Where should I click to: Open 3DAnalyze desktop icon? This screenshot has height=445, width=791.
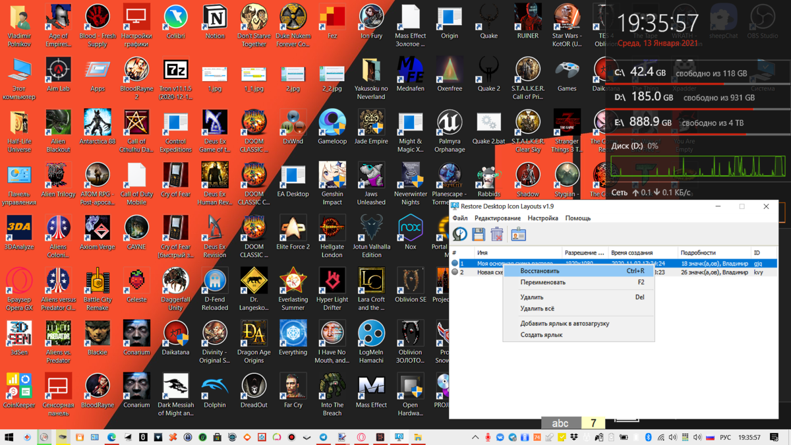[19, 232]
